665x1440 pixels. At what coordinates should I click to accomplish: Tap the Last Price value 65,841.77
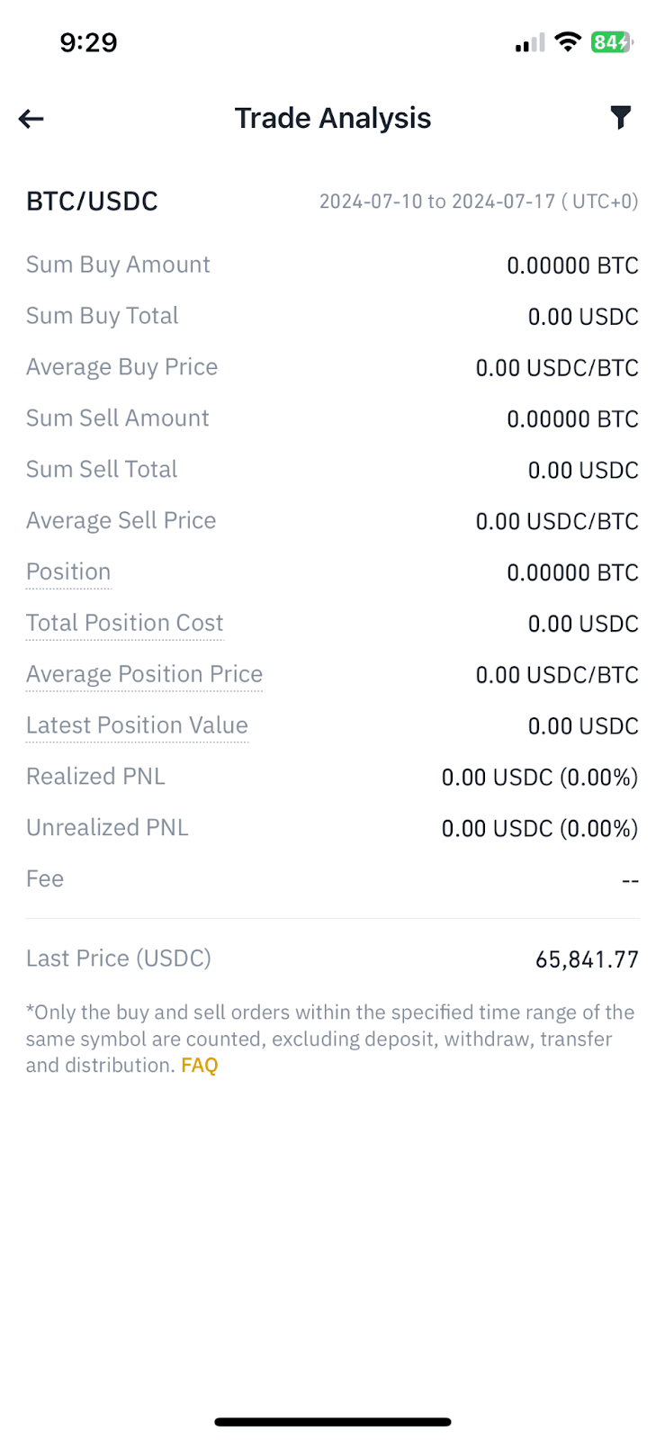587,959
